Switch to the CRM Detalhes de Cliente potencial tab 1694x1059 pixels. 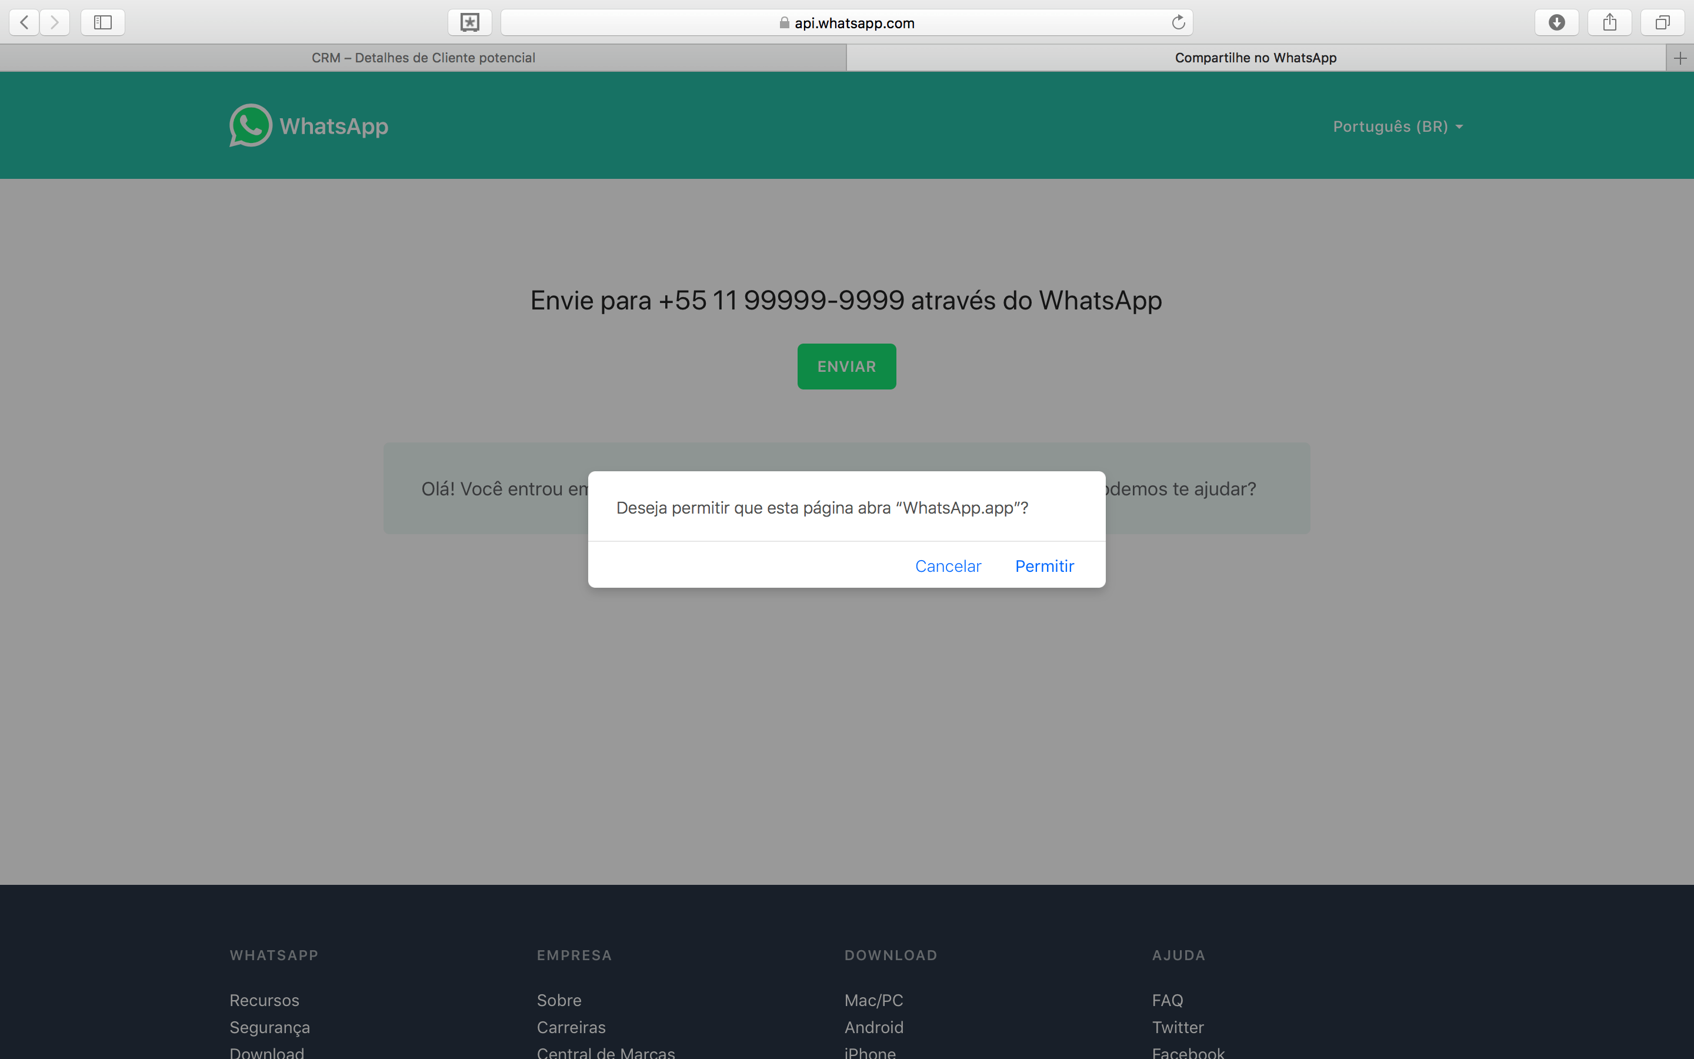(x=423, y=58)
